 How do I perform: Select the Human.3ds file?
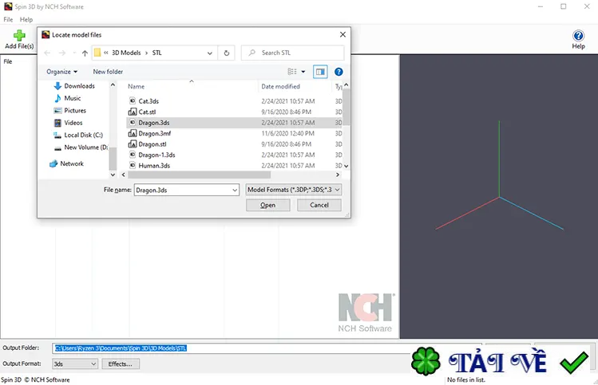pyautogui.click(x=154, y=165)
